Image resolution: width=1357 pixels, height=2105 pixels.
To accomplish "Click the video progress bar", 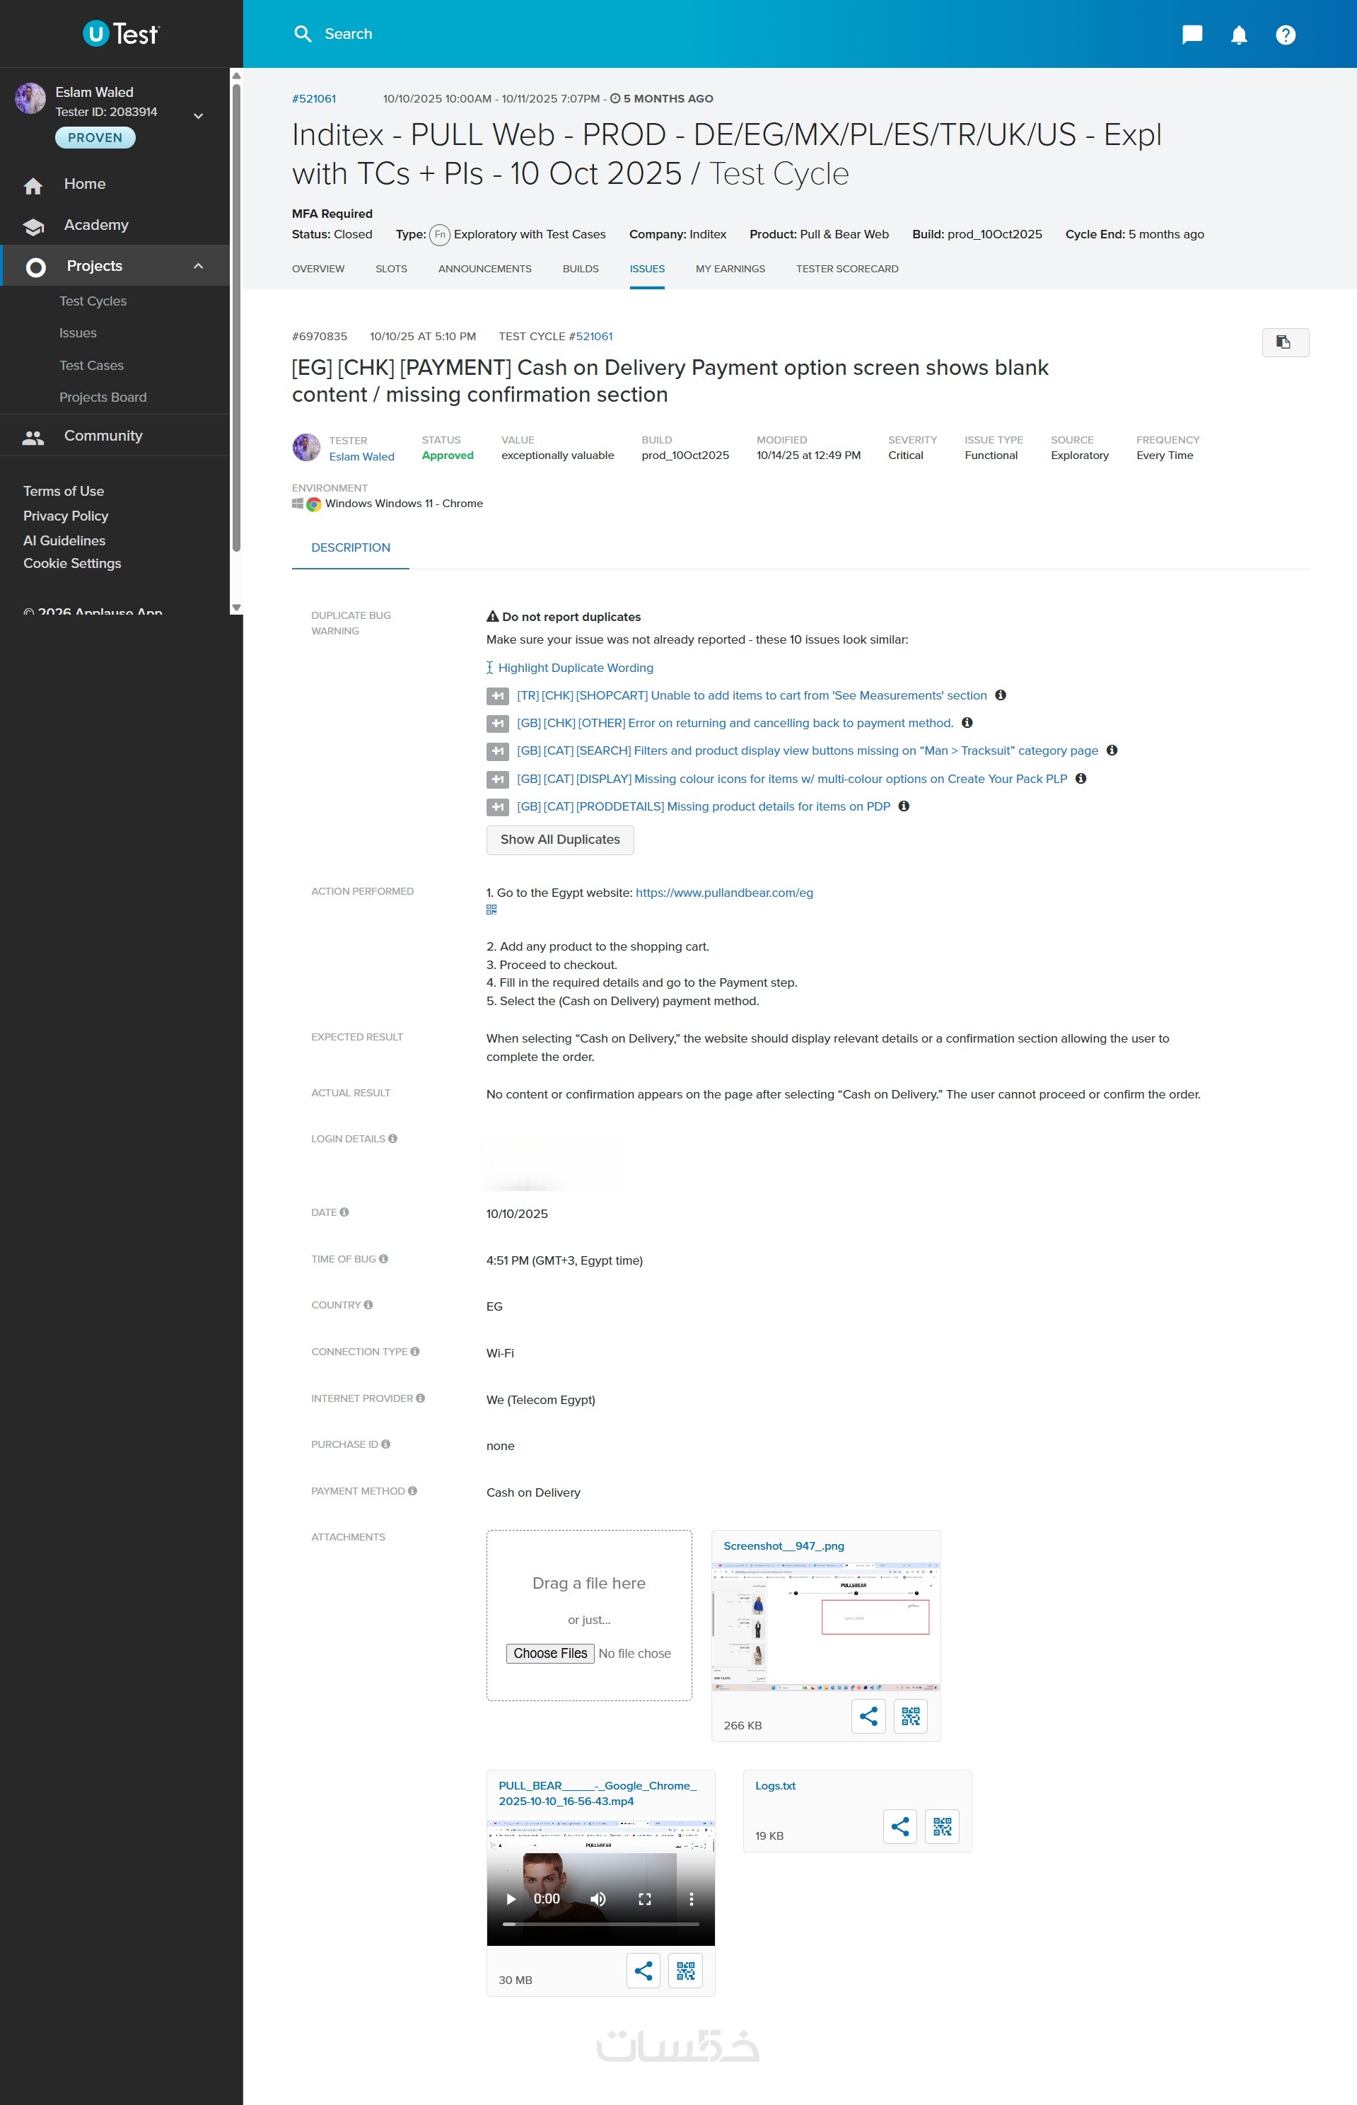I will pos(601,1925).
